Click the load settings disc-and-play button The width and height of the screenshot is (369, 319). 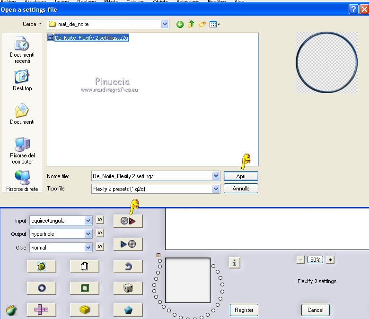pyautogui.click(x=128, y=221)
